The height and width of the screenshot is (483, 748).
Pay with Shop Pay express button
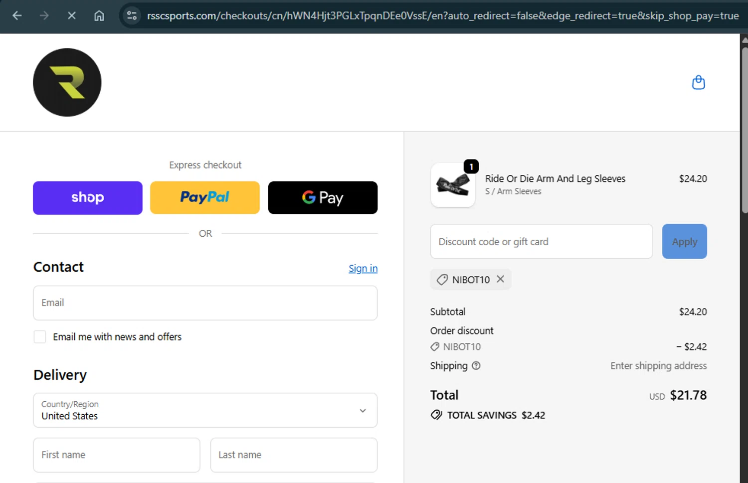point(88,197)
